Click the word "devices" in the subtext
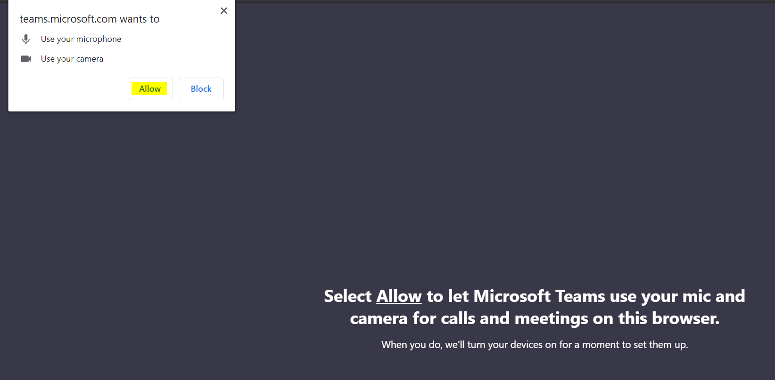This screenshot has height=380, width=775. (526, 345)
